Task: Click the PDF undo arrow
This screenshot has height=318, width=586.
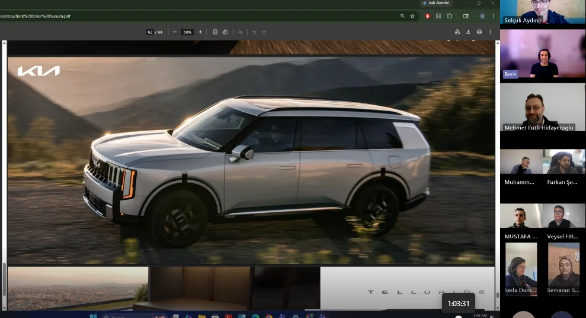Action: coord(254,32)
